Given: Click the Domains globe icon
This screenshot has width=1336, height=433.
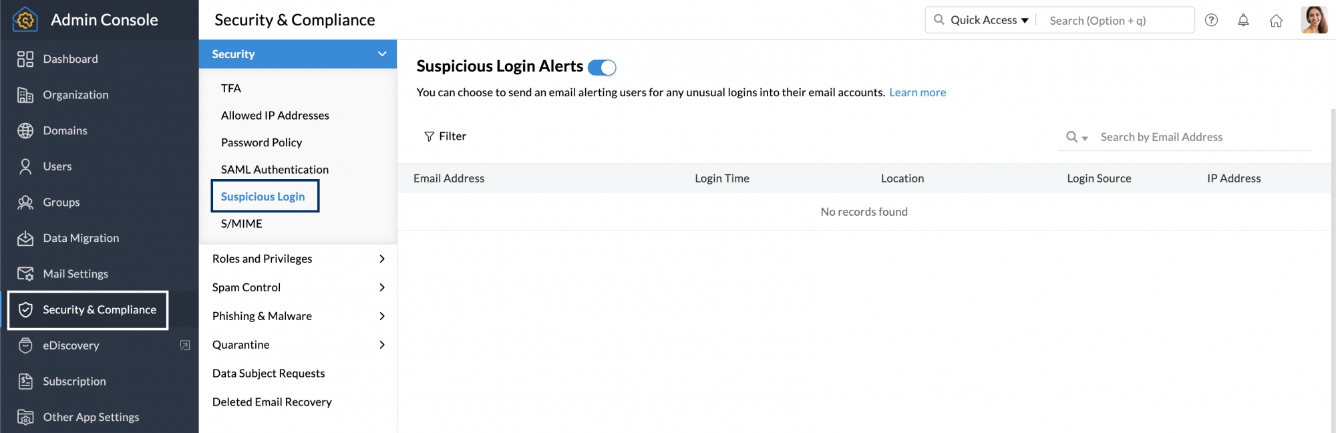Looking at the screenshot, I should 25,130.
